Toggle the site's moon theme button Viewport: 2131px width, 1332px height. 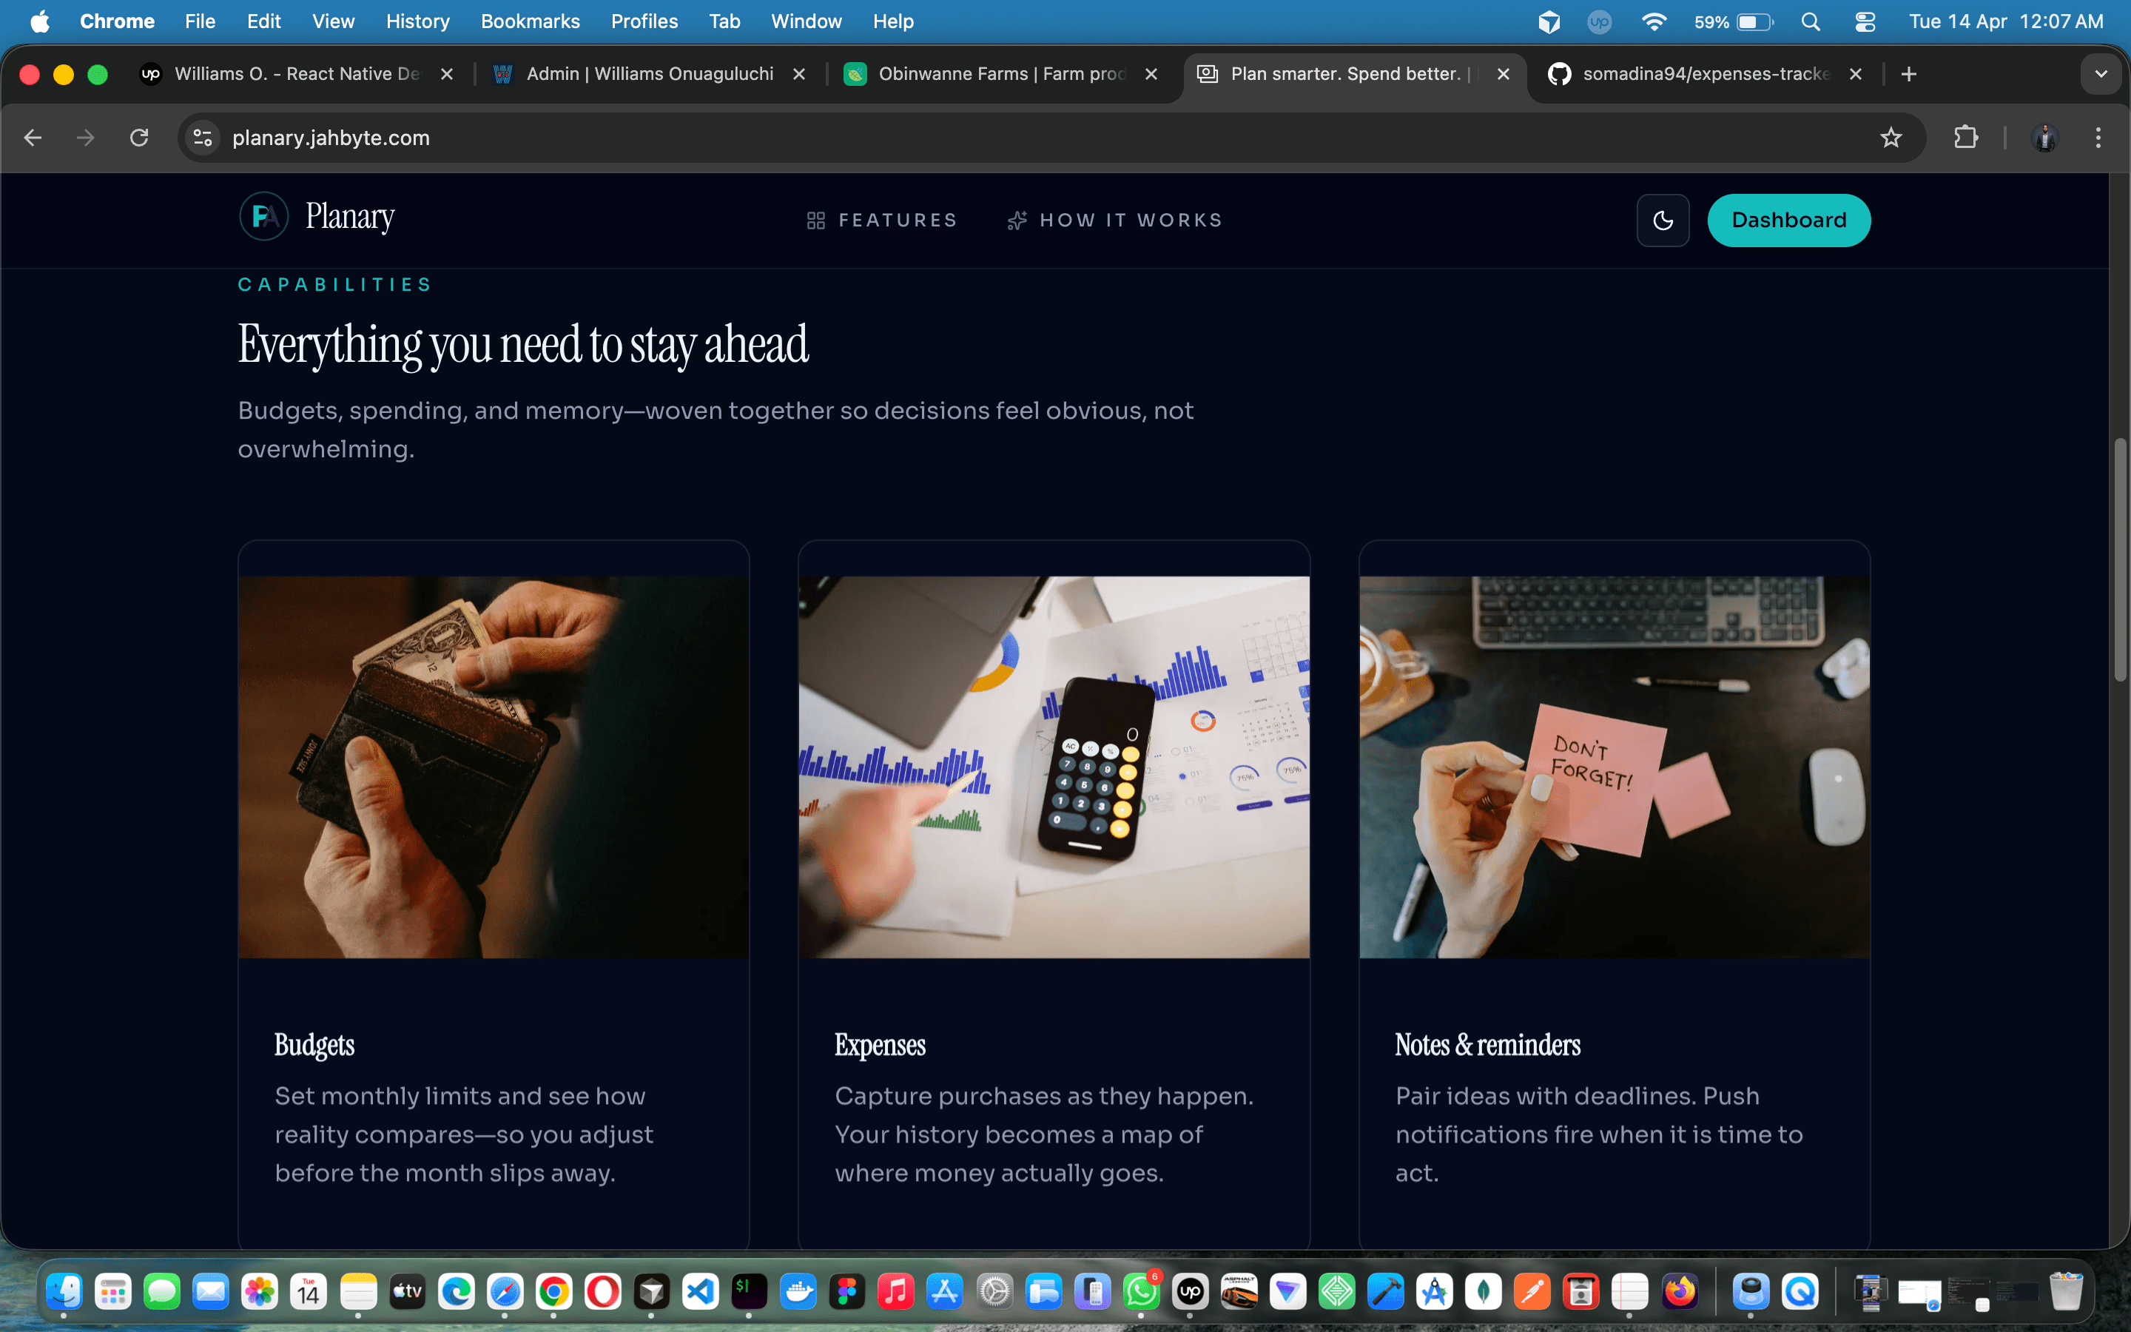pyautogui.click(x=1663, y=221)
